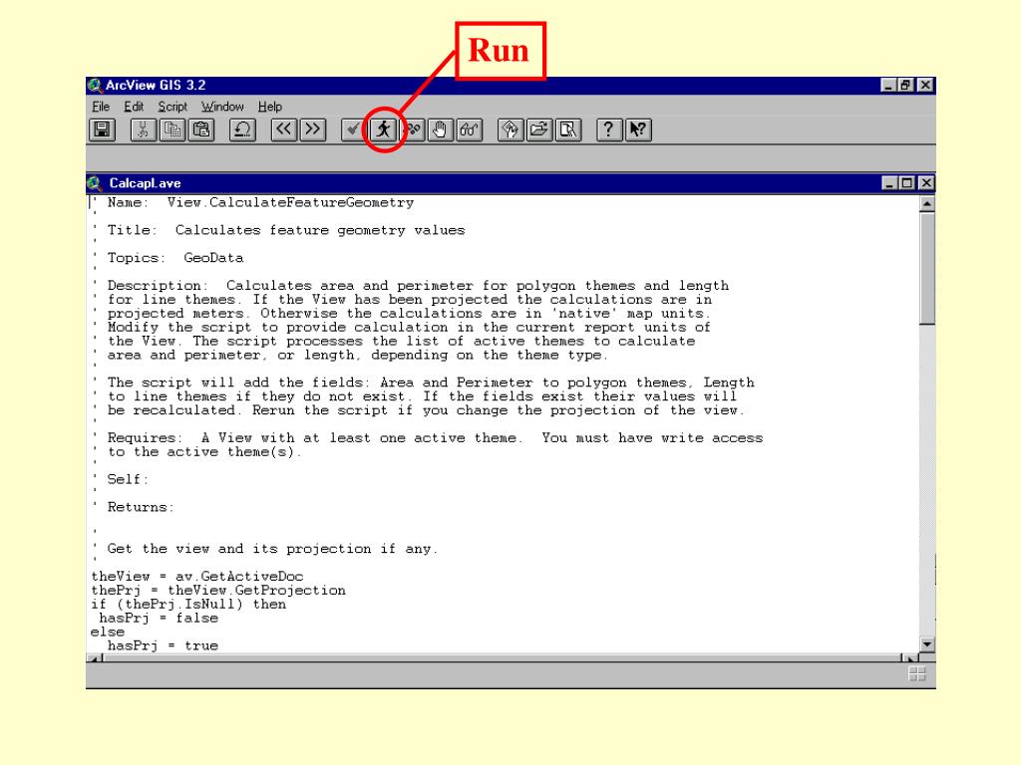Click the vertical scrollbar thumb
This screenshot has width=1021, height=765.
click(x=926, y=268)
